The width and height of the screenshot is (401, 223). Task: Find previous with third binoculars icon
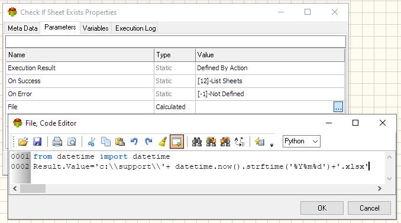[x=225, y=142]
